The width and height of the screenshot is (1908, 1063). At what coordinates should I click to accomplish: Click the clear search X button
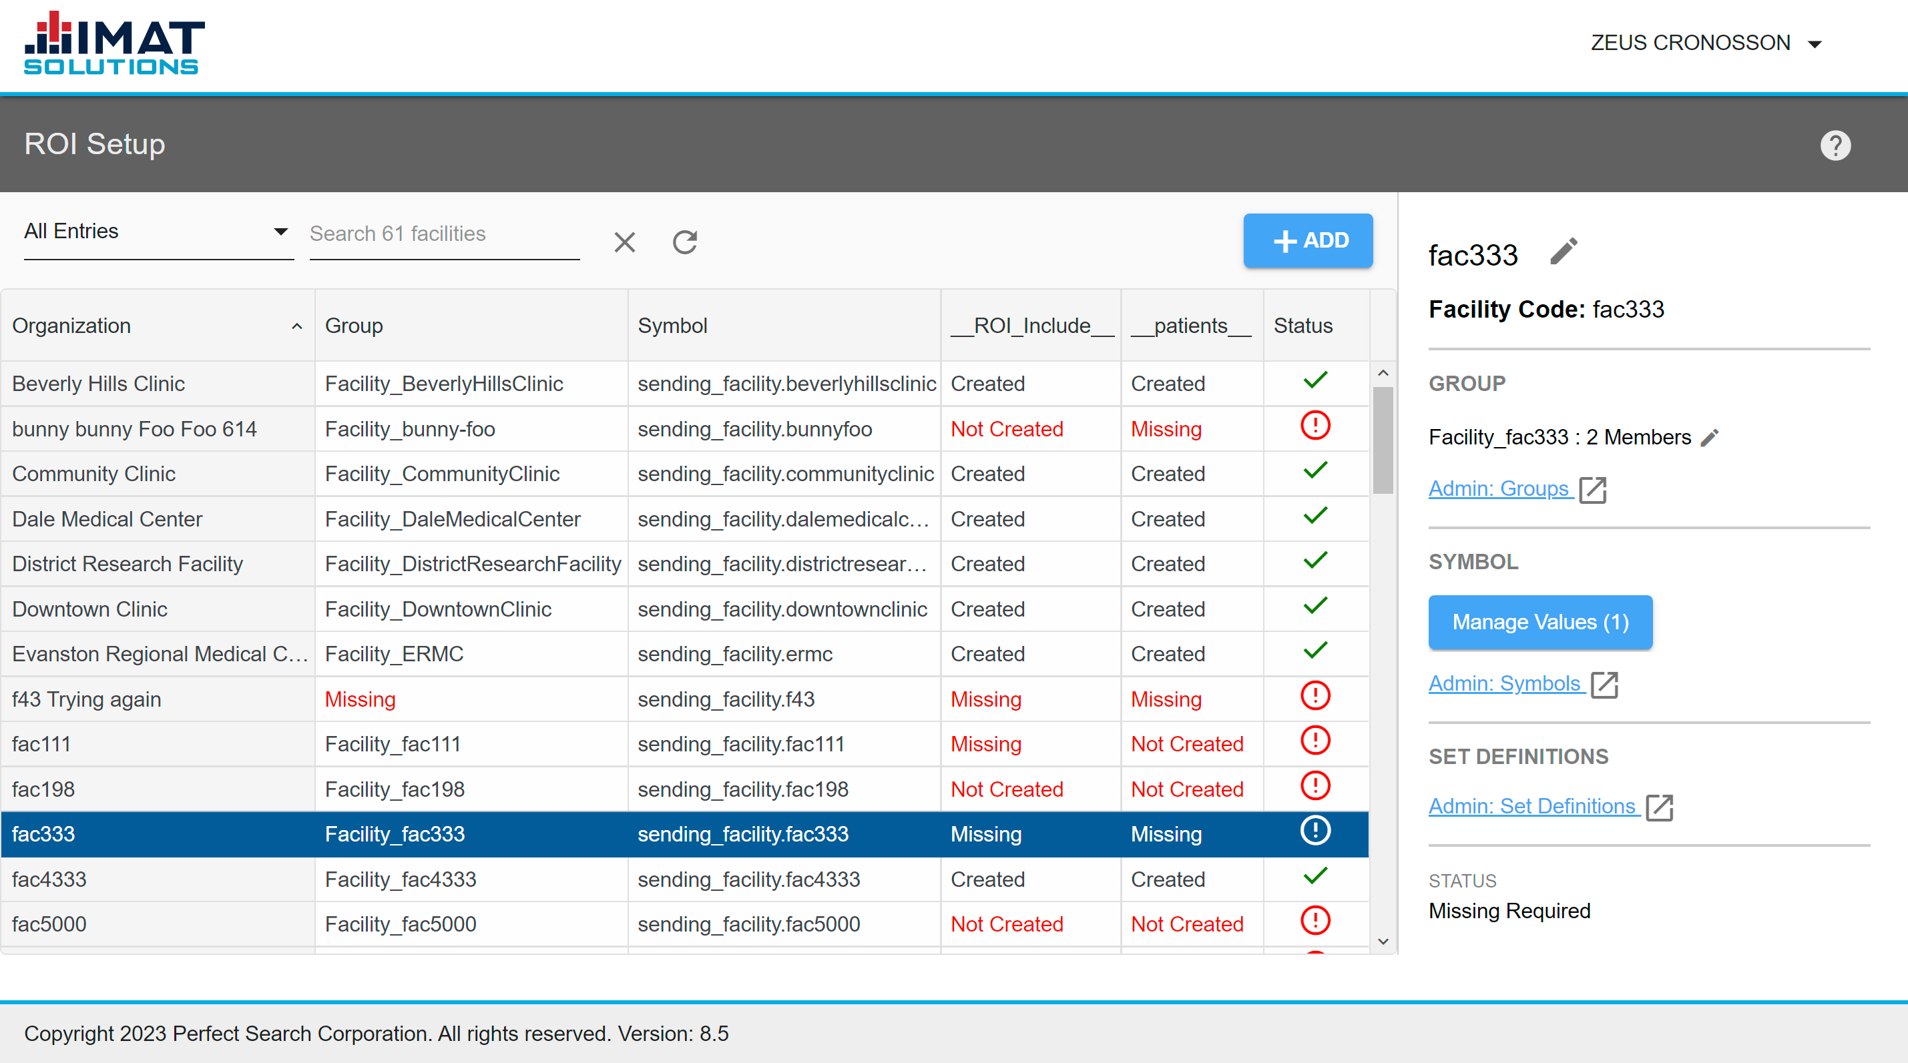click(x=625, y=240)
